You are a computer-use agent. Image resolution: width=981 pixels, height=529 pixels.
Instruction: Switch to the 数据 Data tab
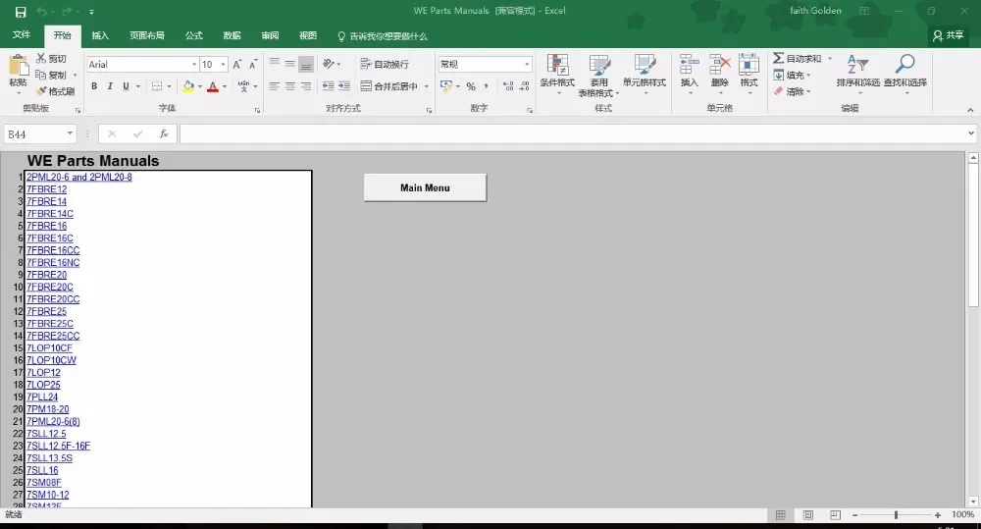(x=232, y=35)
